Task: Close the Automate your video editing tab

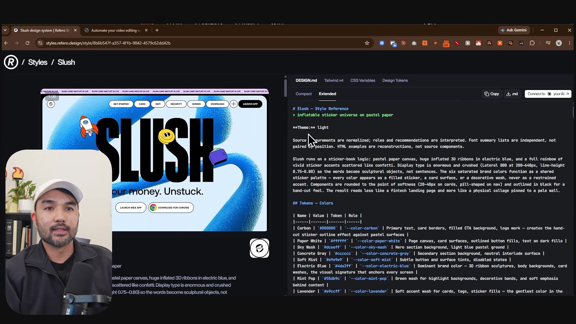Action: (146, 30)
